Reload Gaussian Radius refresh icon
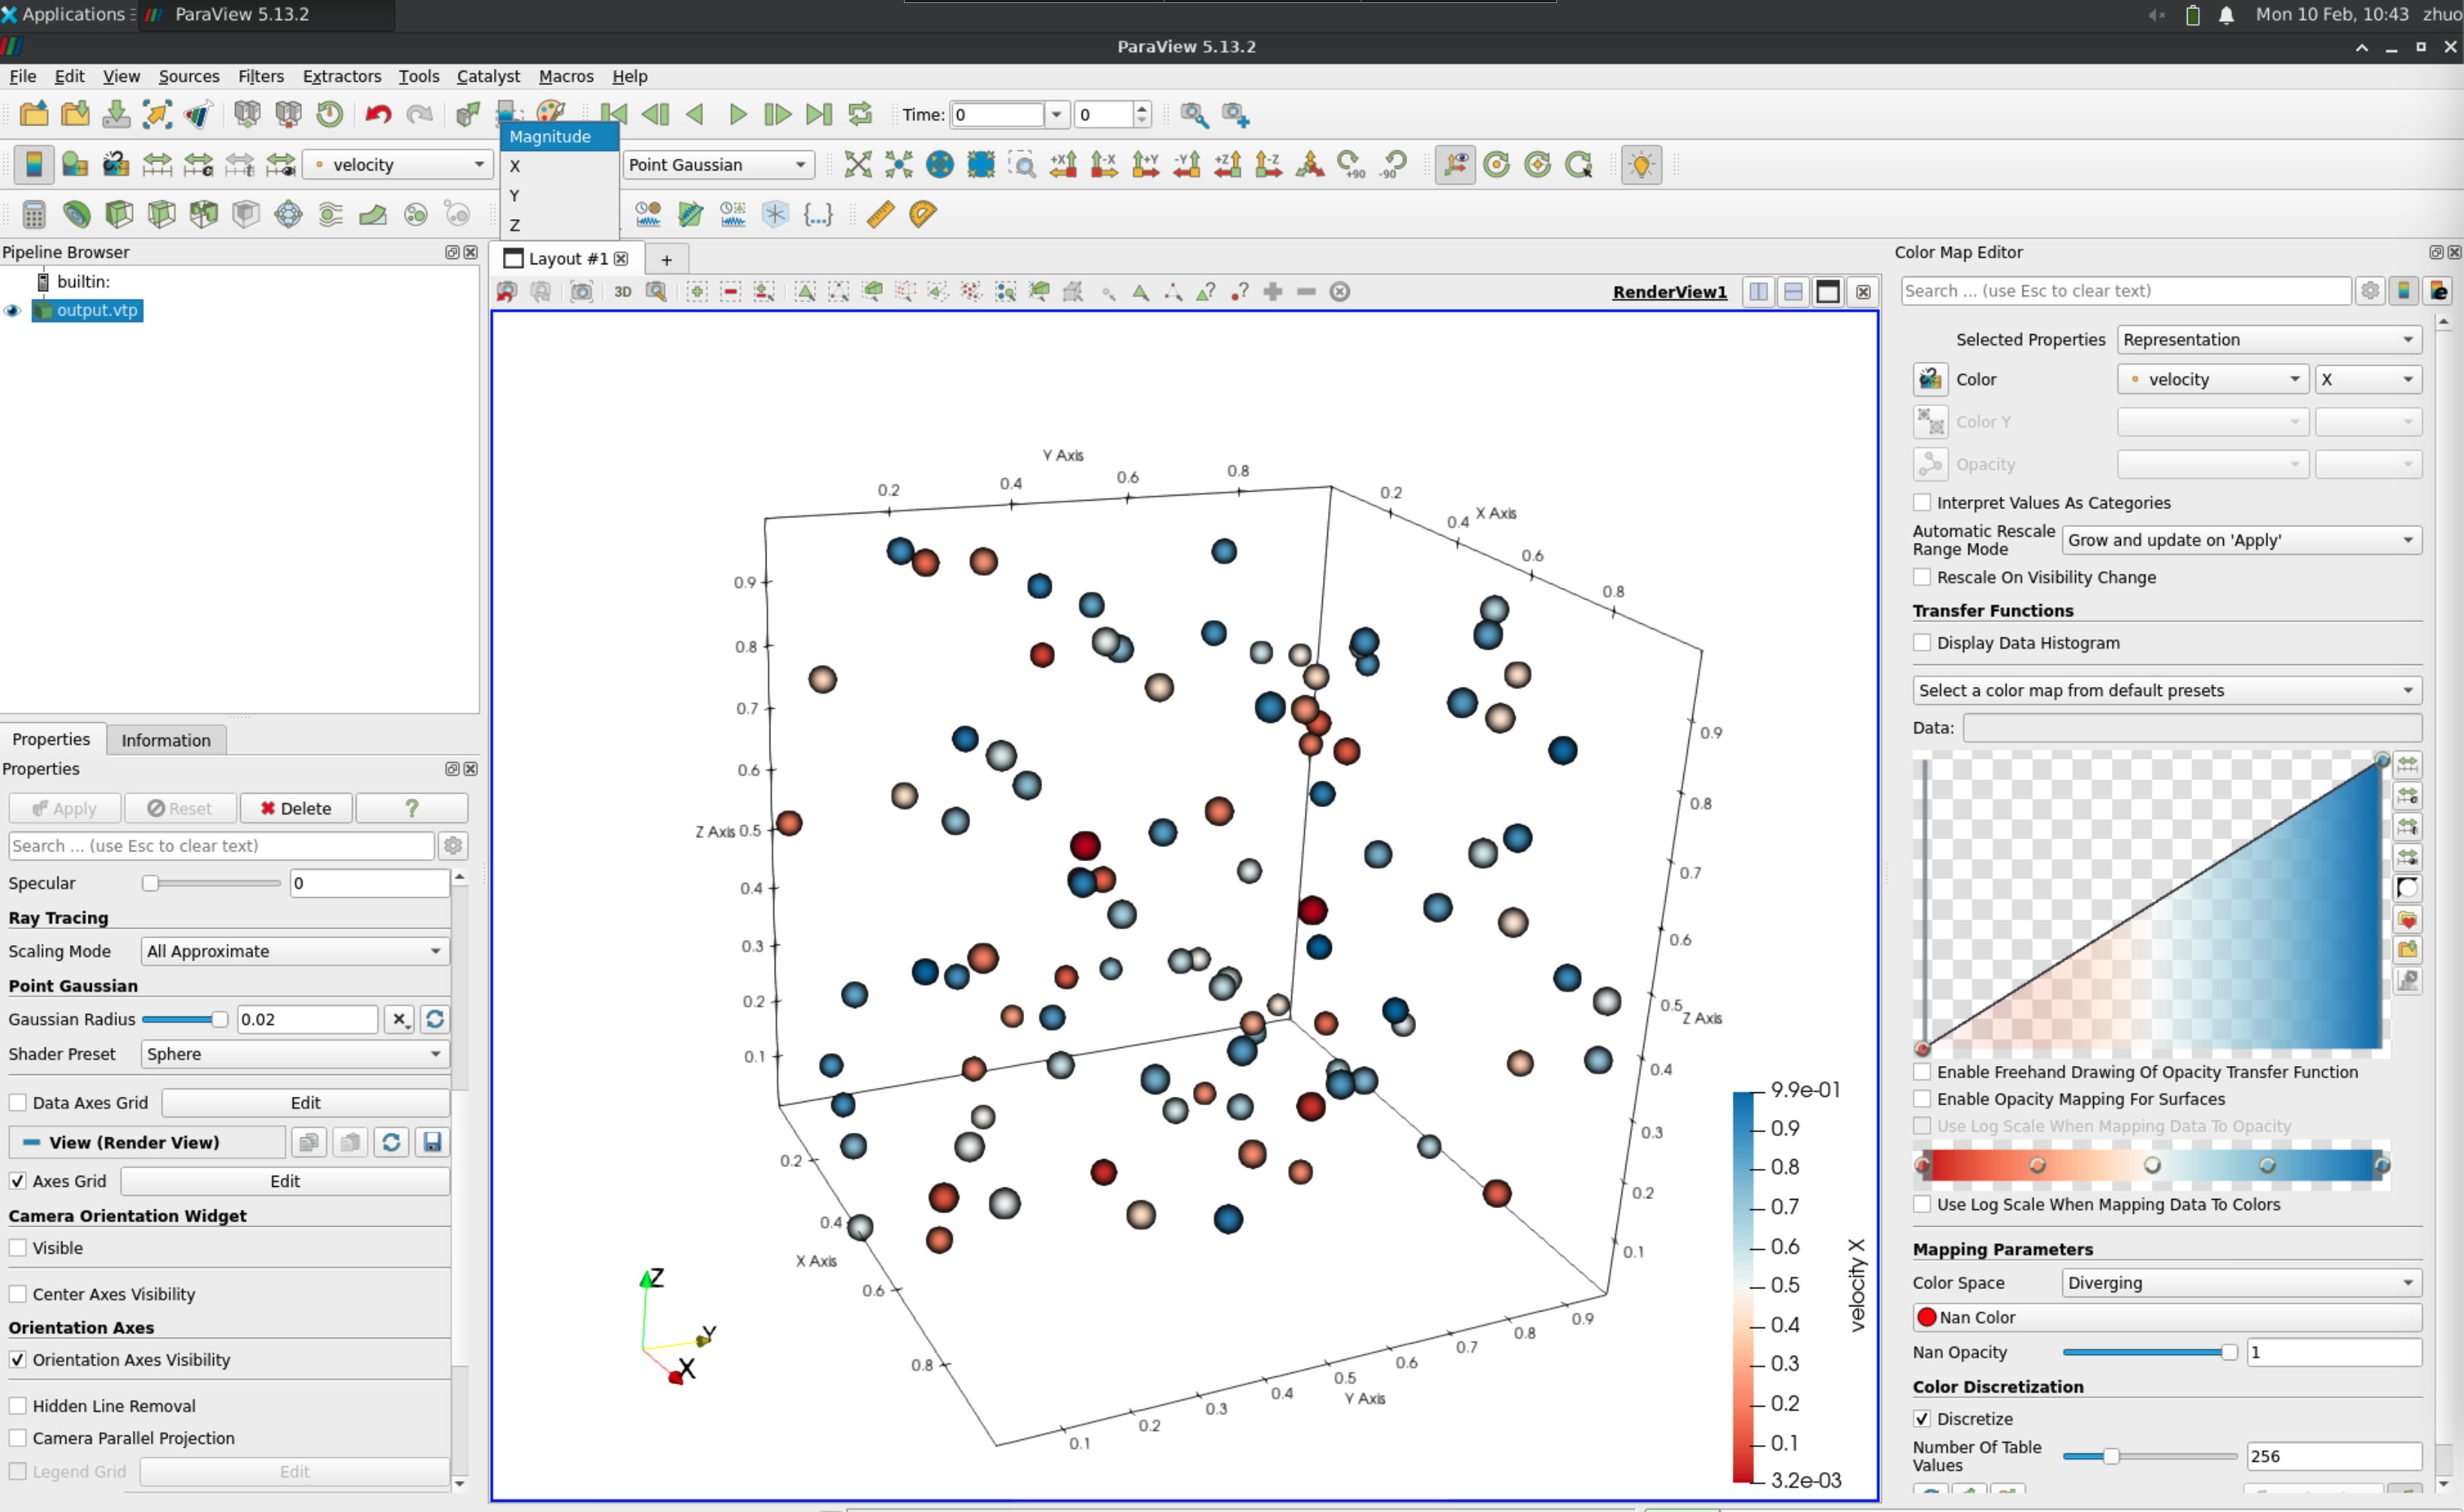This screenshot has height=1512, width=2464. pyautogui.click(x=434, y=1019)
